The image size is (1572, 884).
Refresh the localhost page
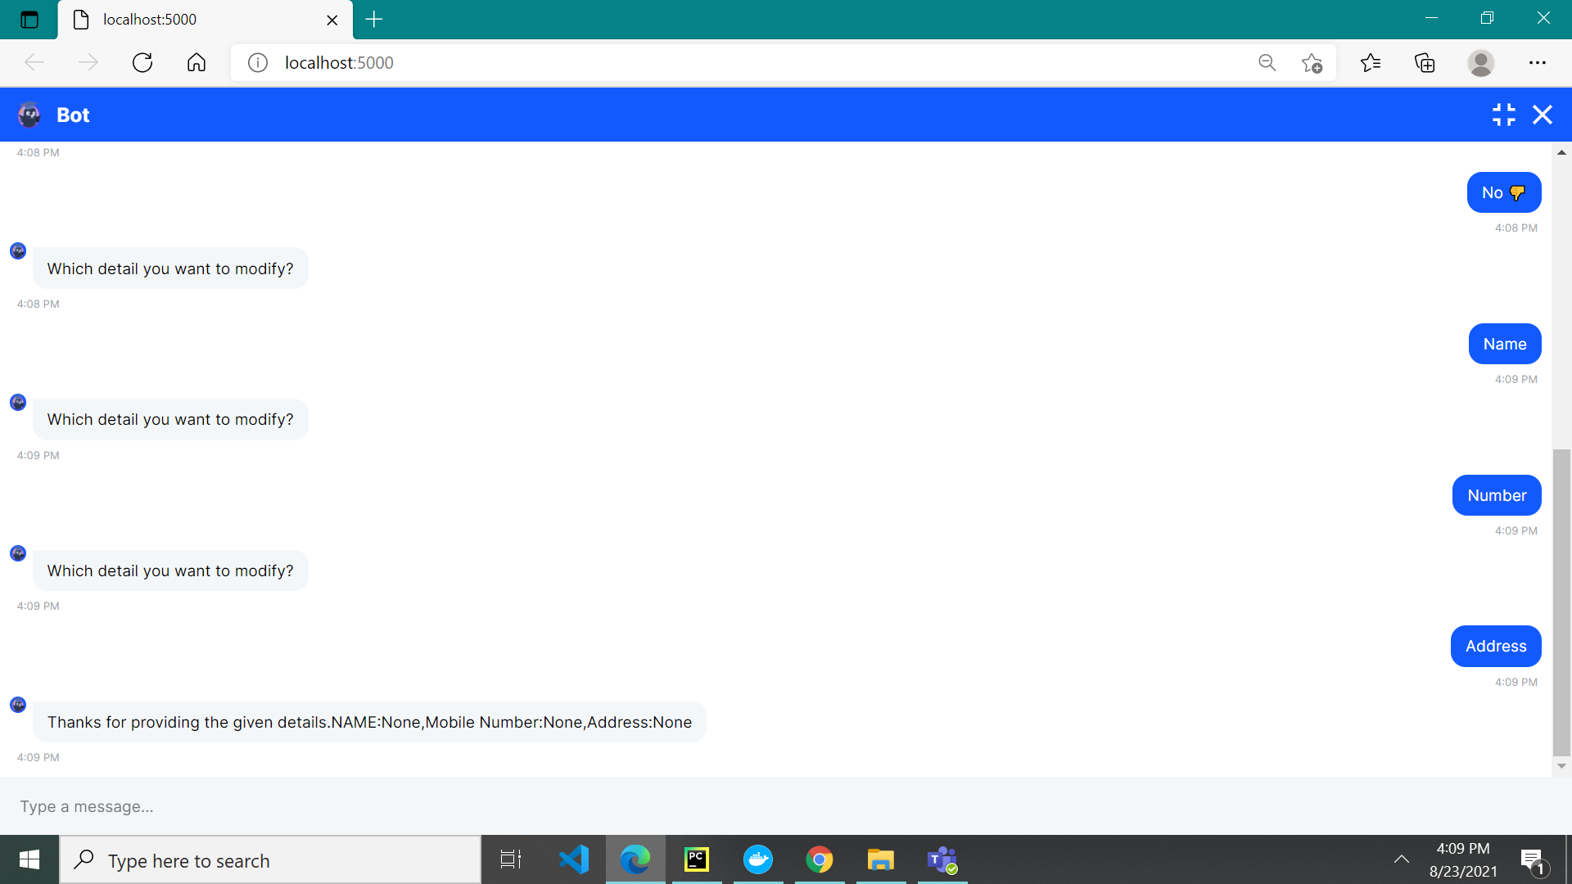142,63
